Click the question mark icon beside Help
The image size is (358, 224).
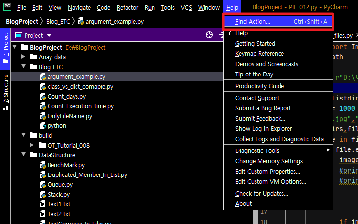[230, 33]
